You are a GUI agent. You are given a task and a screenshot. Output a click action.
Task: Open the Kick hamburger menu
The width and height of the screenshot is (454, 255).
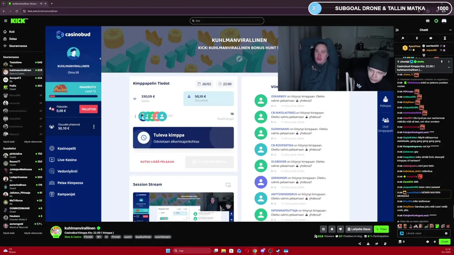5,21
